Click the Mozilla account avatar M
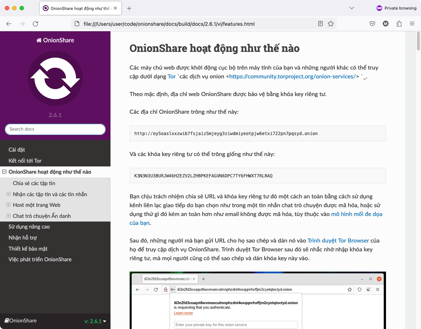Image resolution: width=421 pixels, height=329 pixels. 385,23
